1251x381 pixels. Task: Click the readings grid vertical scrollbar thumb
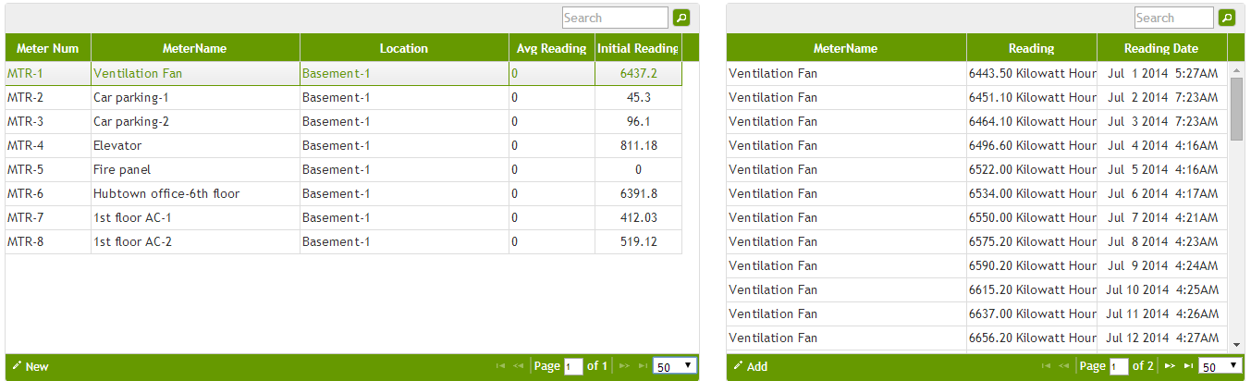pyautogui.click(x=1236, y=108)
